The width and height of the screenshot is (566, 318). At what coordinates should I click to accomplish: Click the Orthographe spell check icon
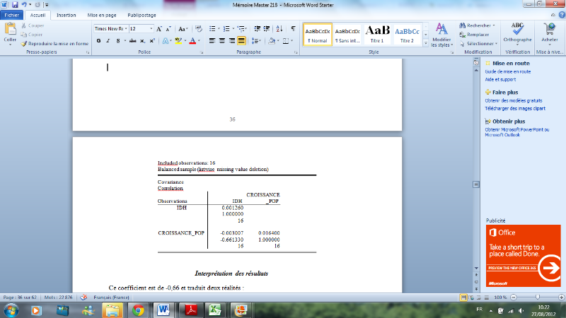[517, 28]
